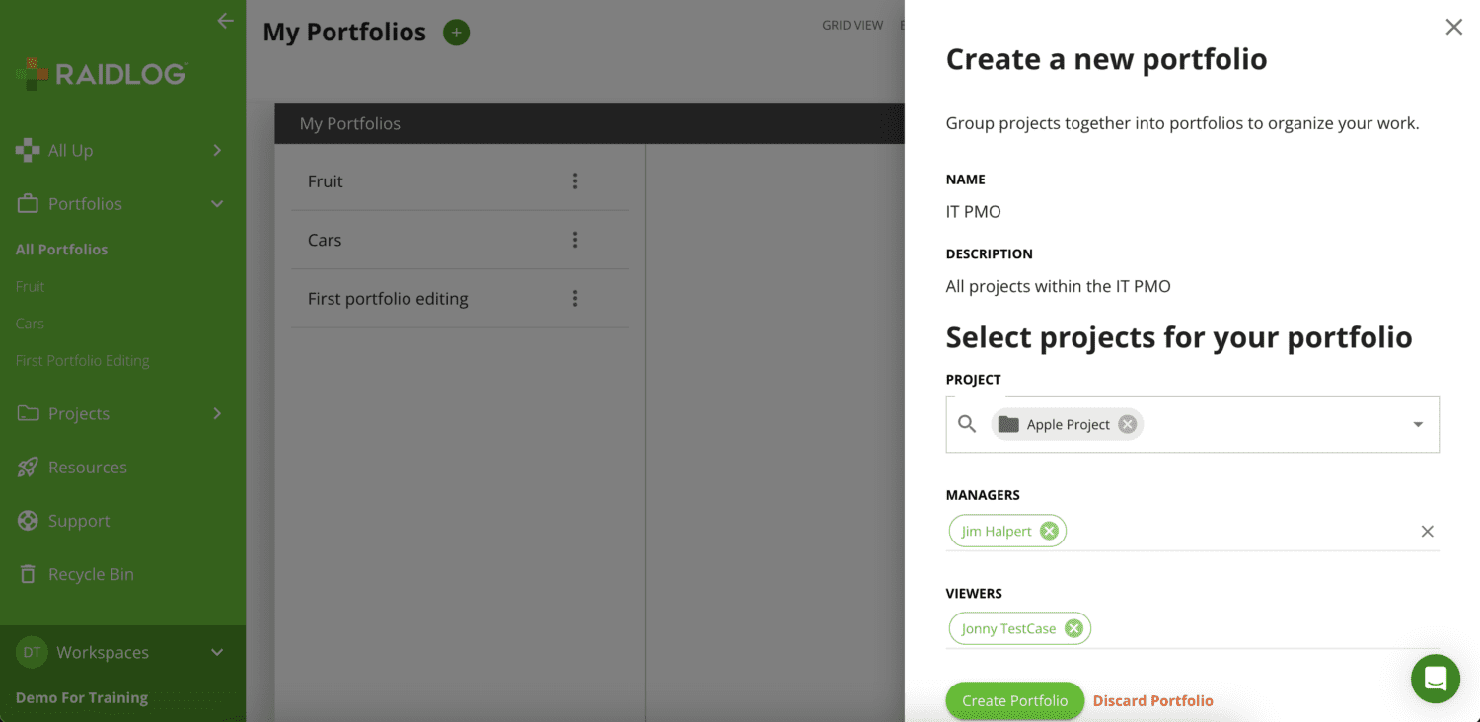1480x722 pixels.
Task: Expand the All Up sidebar section
Action: click(x=217, y=150)
